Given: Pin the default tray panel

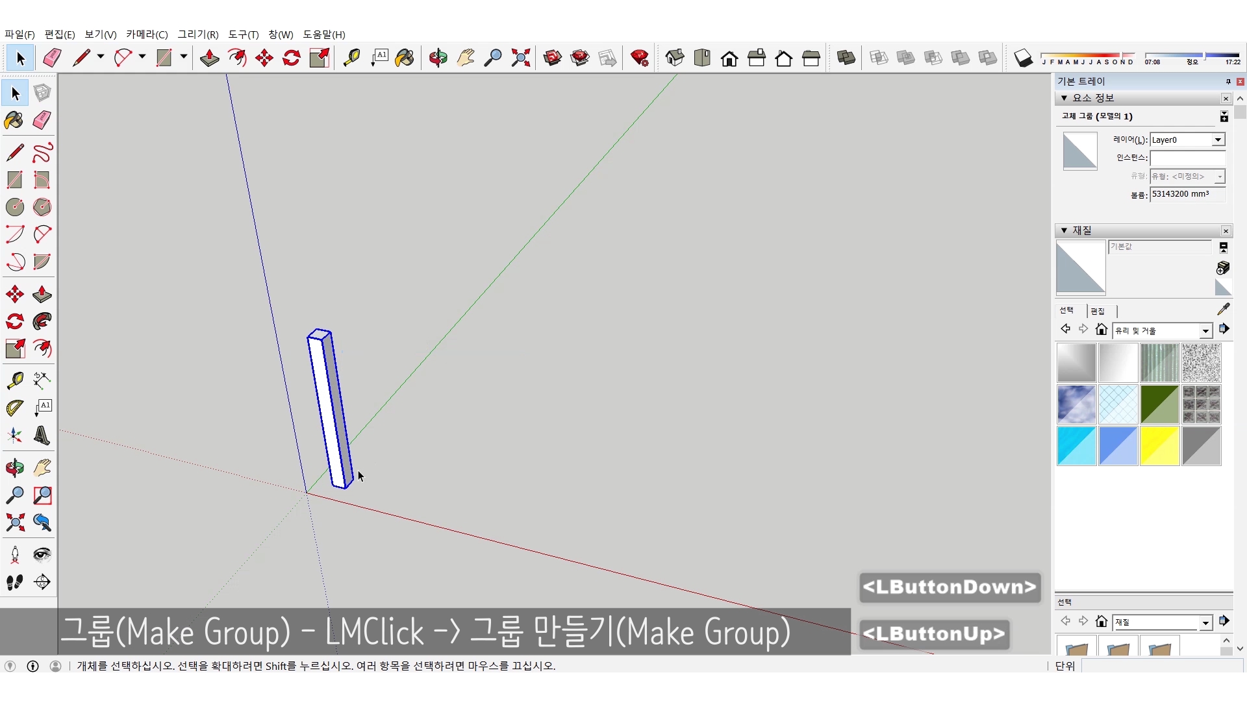Looking at the screenshot, I should (x=1228, y=82).
